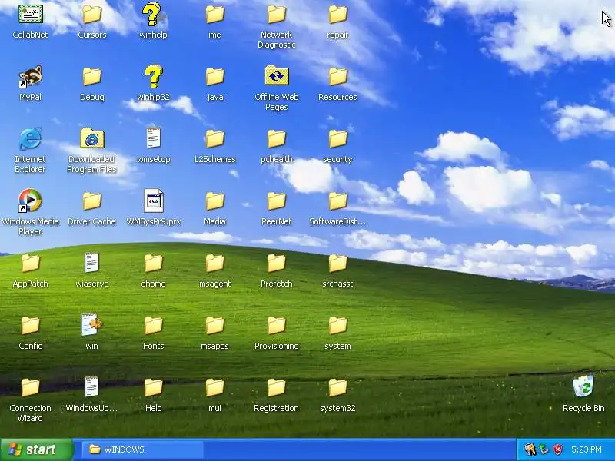Select the srchasst folder
This screenshot has height=461, width=615.
(x=337, y=263)
